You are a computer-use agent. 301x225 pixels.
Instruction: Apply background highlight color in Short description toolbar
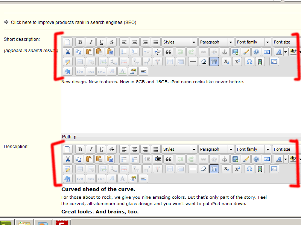(293, 52)
